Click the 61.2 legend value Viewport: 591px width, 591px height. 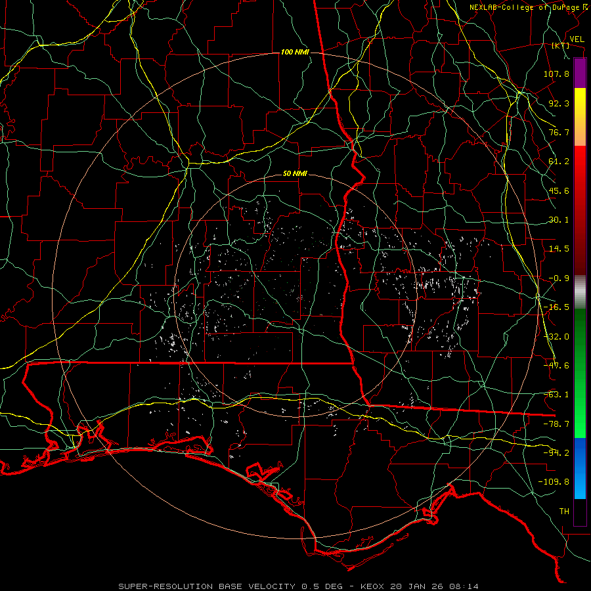(559, 162)
